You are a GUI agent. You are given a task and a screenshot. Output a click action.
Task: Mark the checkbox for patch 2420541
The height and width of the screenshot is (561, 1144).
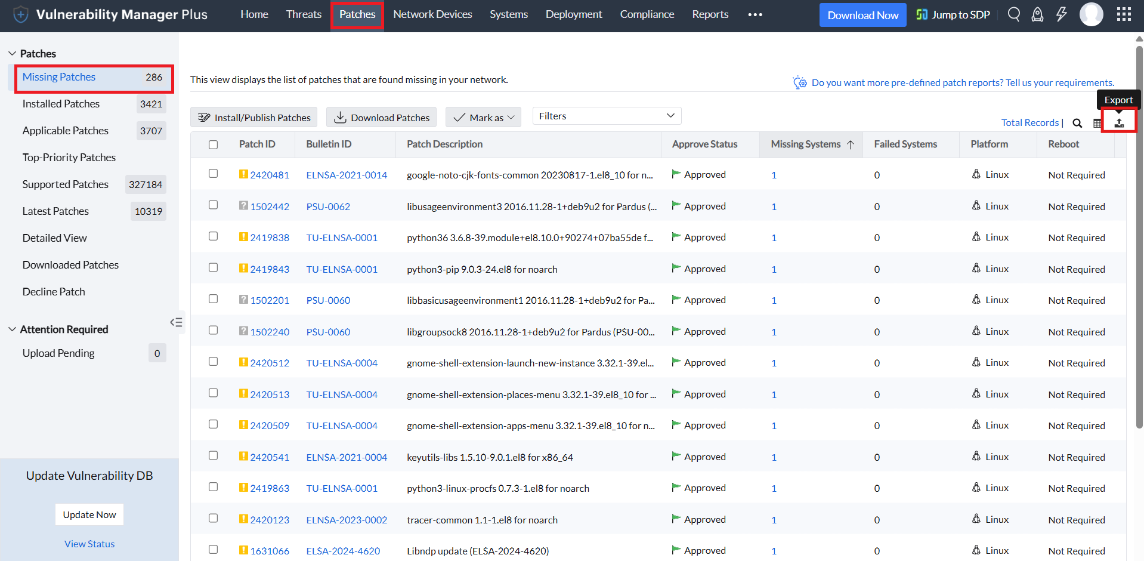214,455
